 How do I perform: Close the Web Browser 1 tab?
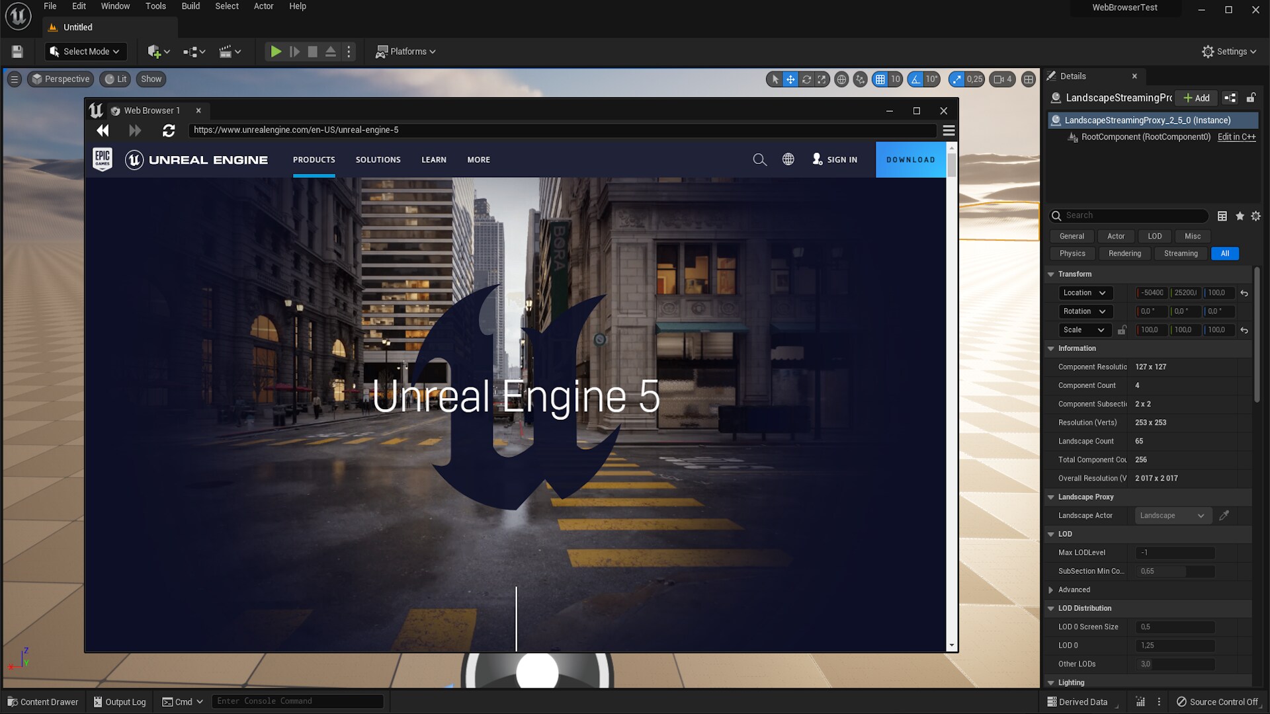click(198, 110)
